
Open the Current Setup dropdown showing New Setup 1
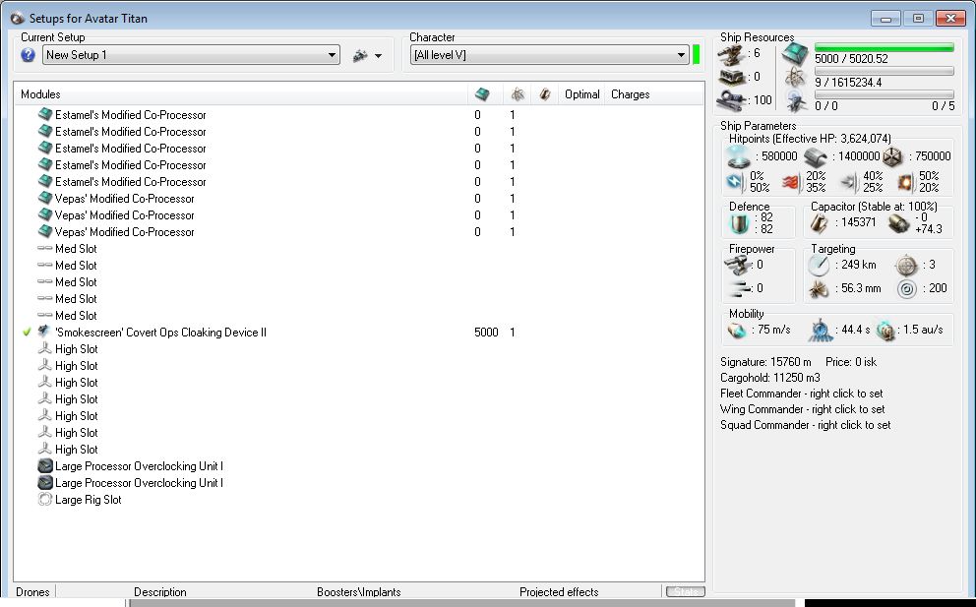[x=191, y=55]
